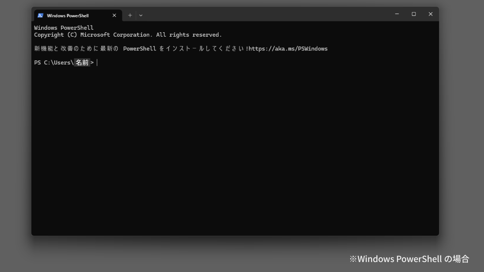Click the prompt line PS C:\Users\名前>

pyautogui.click(x=64, y=62)
